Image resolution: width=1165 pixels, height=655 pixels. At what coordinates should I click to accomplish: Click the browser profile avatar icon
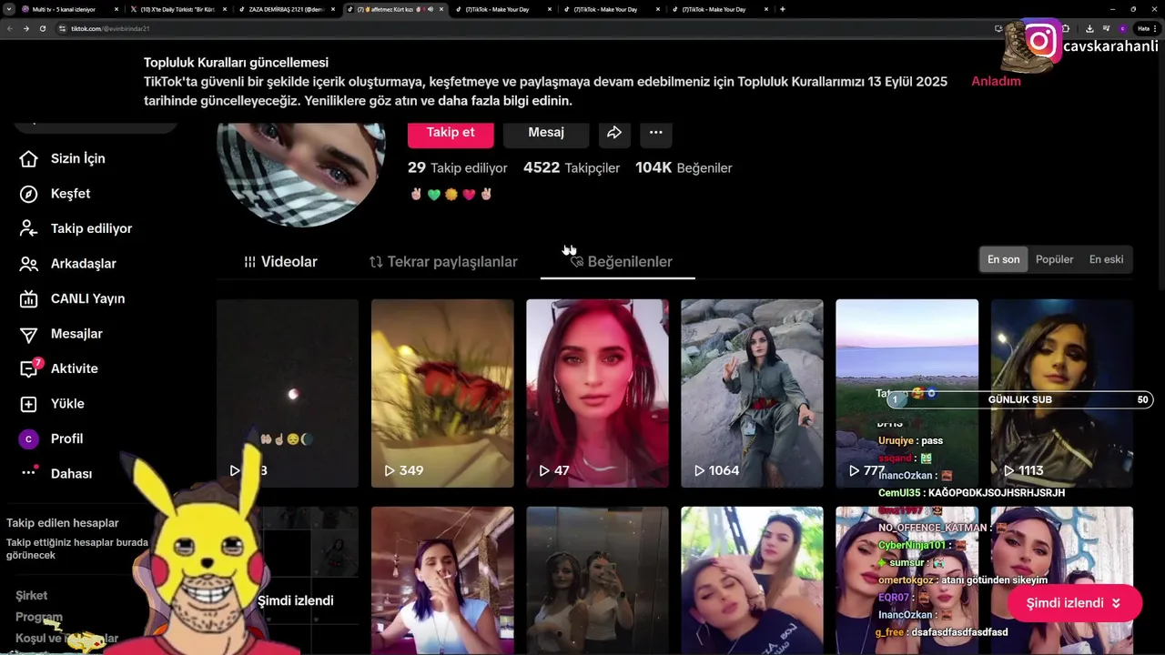(x=1122, y=28)
